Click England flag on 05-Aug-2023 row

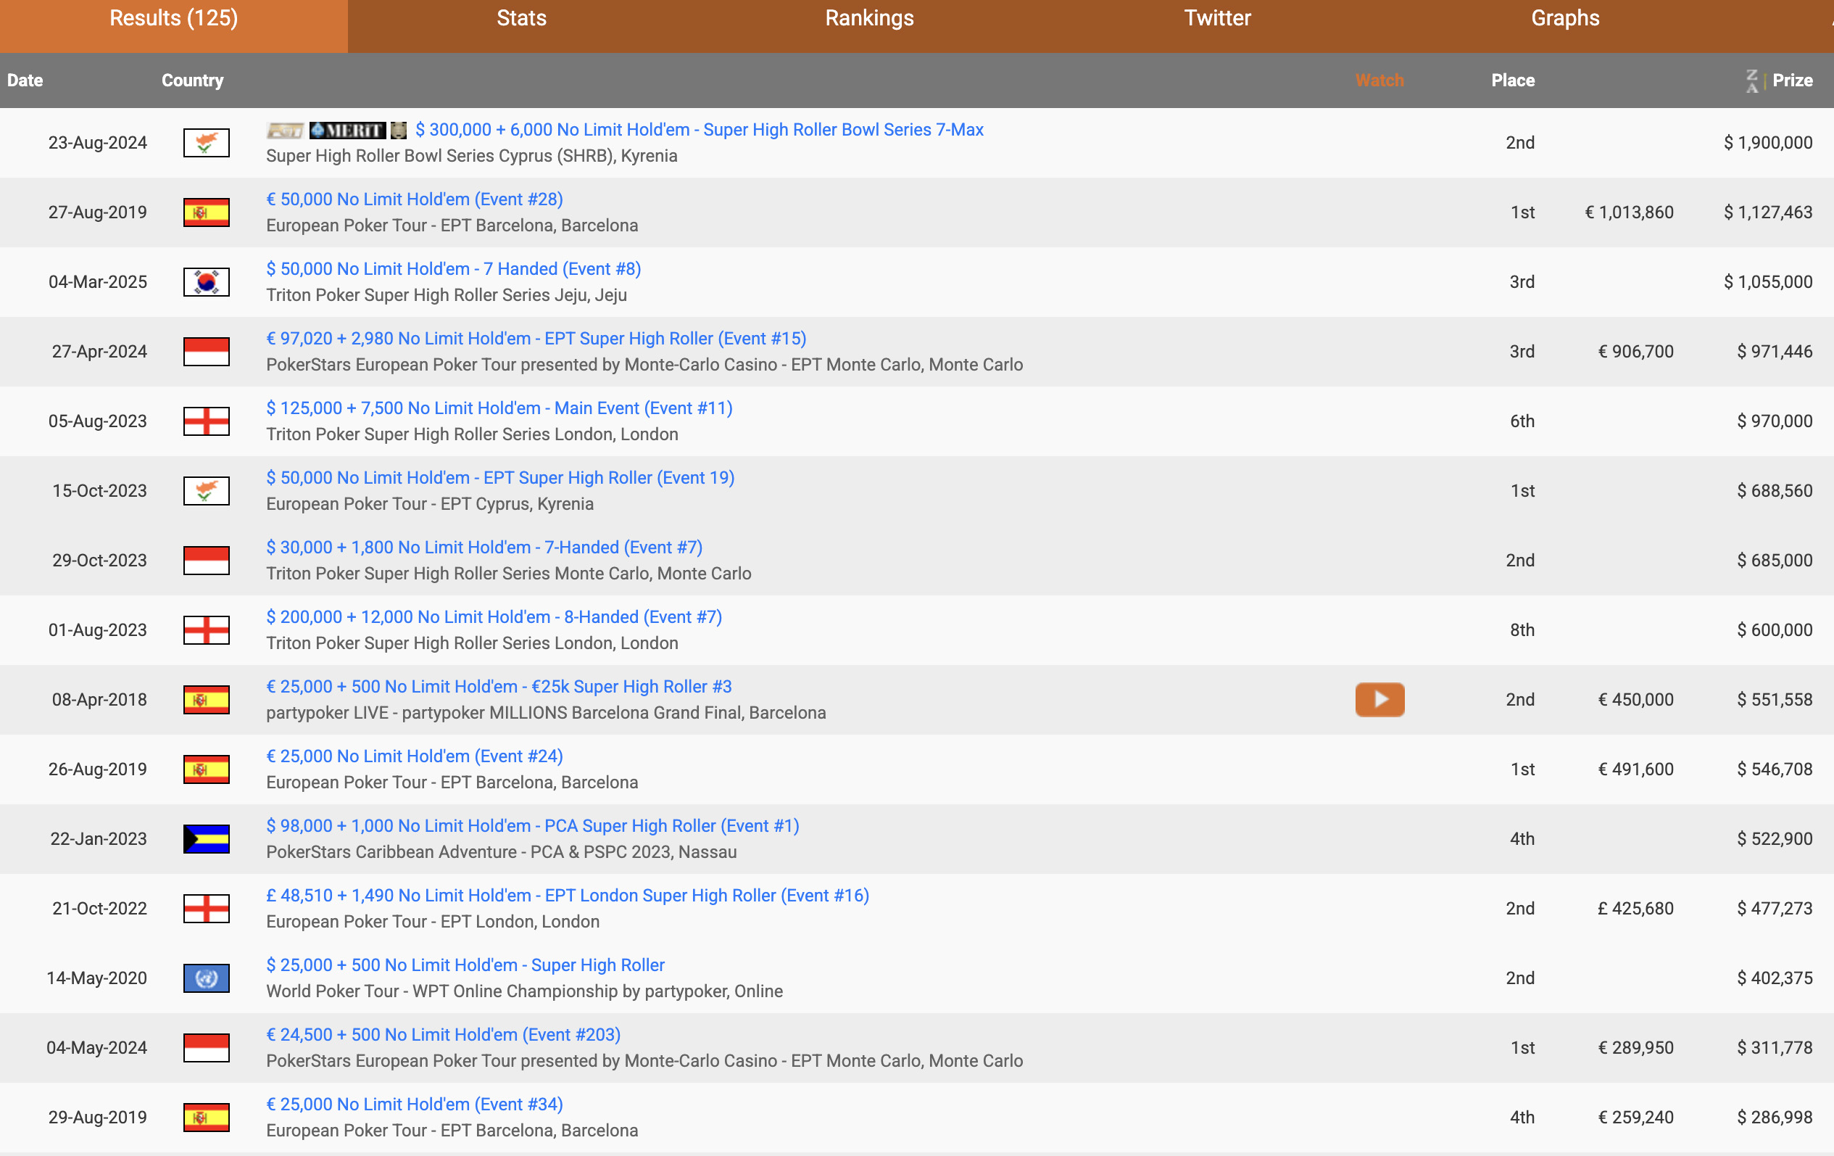coord(207,421)
